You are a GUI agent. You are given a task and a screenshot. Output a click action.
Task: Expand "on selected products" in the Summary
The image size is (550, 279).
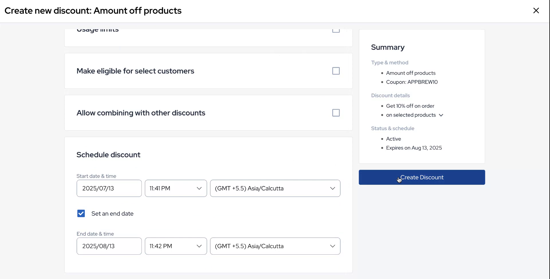(x=441, y=115)
